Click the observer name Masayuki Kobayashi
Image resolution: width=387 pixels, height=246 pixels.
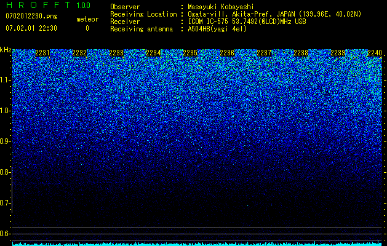(x=221, y=7)
